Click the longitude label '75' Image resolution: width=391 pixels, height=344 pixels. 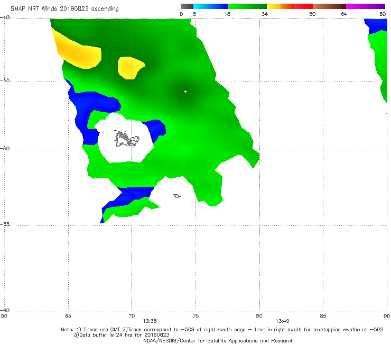click(x=196, y=316)
